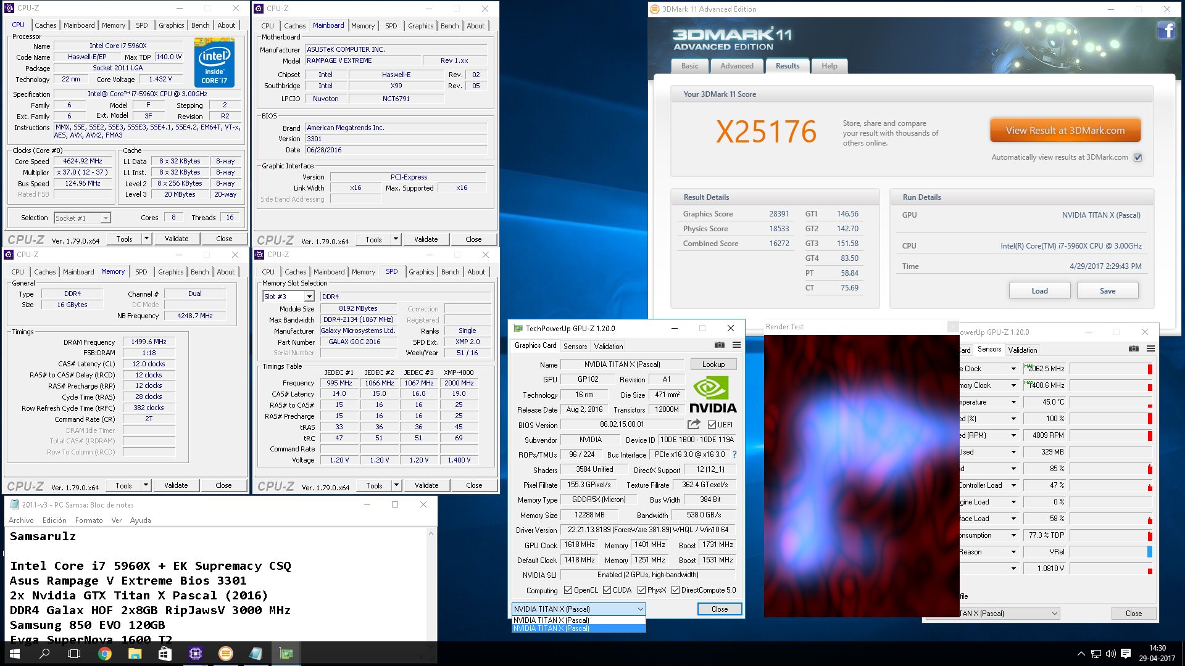This screenshot has width=1185, height=666.
Task: Click the GPU-Z icon on the taskbar
Action: tap(286, 654)
